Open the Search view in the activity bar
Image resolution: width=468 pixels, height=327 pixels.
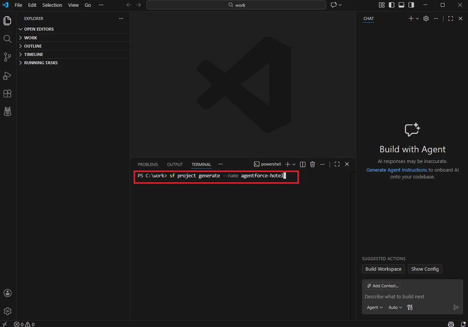(7, 39)
